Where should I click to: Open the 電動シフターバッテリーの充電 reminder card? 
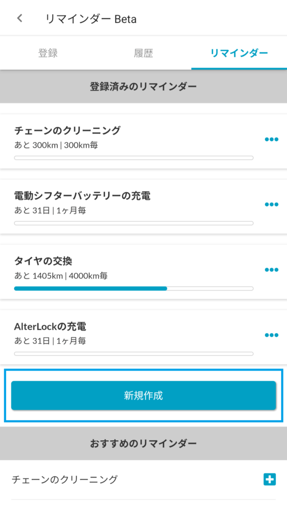pos(143,207)
